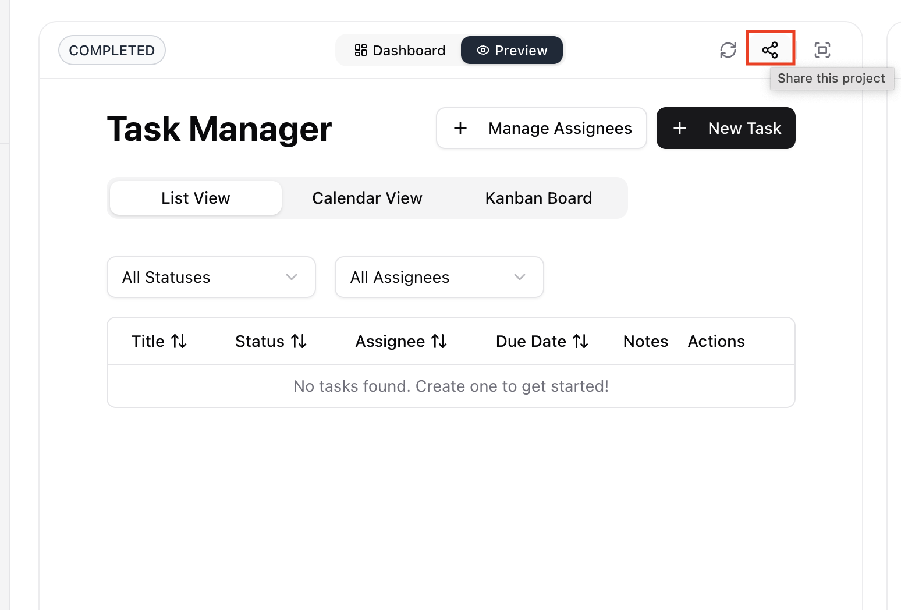Click the plus icon on Manage Assignees
The width and height of the screenshot is (901, 610).
[x=460, y=128]
